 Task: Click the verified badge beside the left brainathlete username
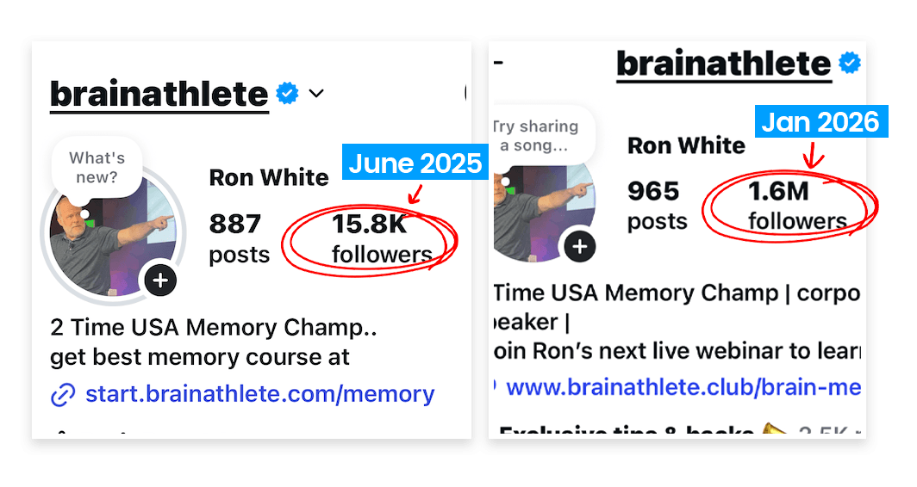click(287, 94)
